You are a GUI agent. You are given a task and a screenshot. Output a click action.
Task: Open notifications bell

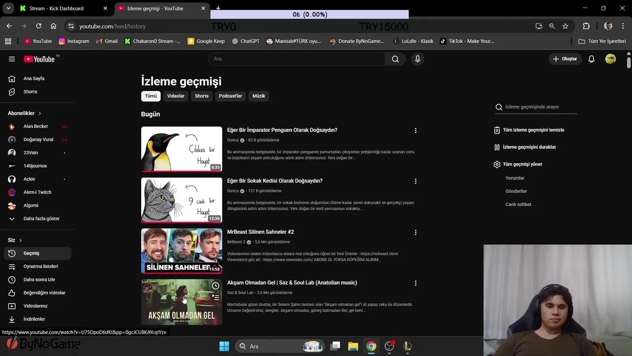pyautogui.click(x=592, y=59)
